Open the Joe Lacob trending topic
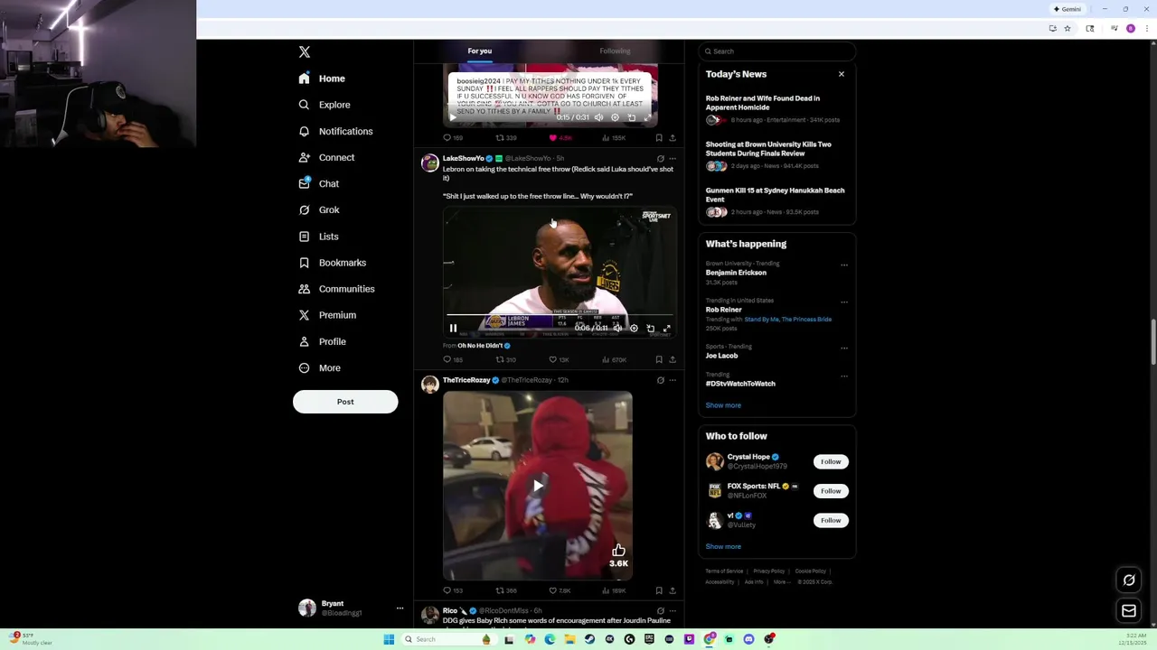The width and height of the screenshot is (1157, 650). 721,356
